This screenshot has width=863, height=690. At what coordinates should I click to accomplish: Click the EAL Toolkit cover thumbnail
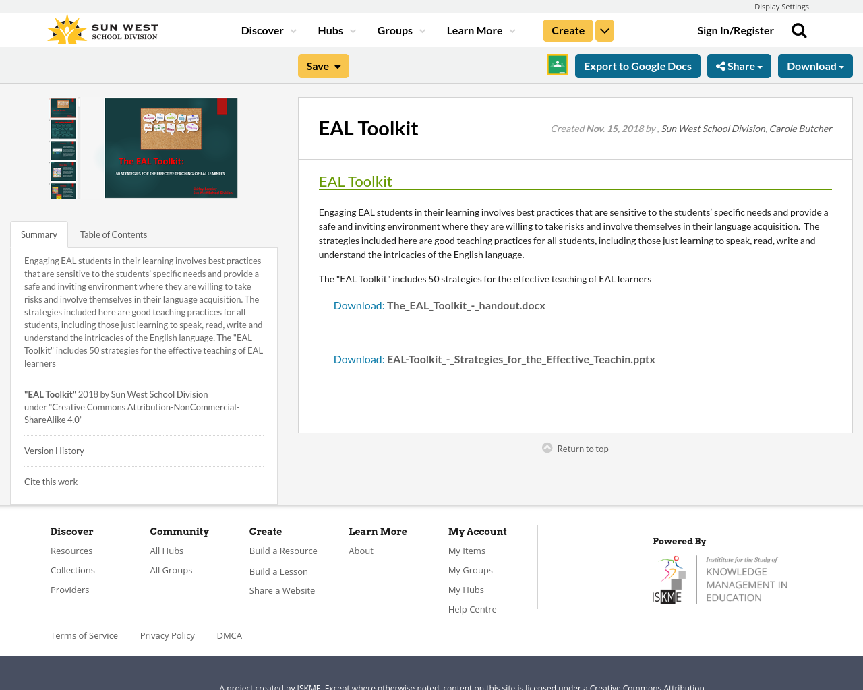(x=171, y=148)
